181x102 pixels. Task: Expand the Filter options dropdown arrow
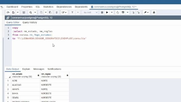(x=78, y=12)
